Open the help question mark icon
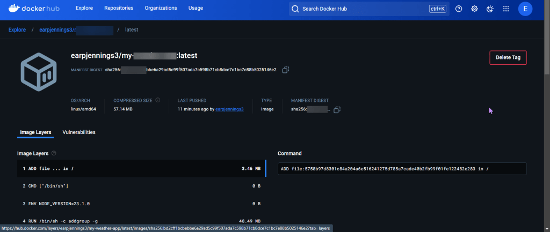This screenshot has width=550, height=232. click(459, 9)
